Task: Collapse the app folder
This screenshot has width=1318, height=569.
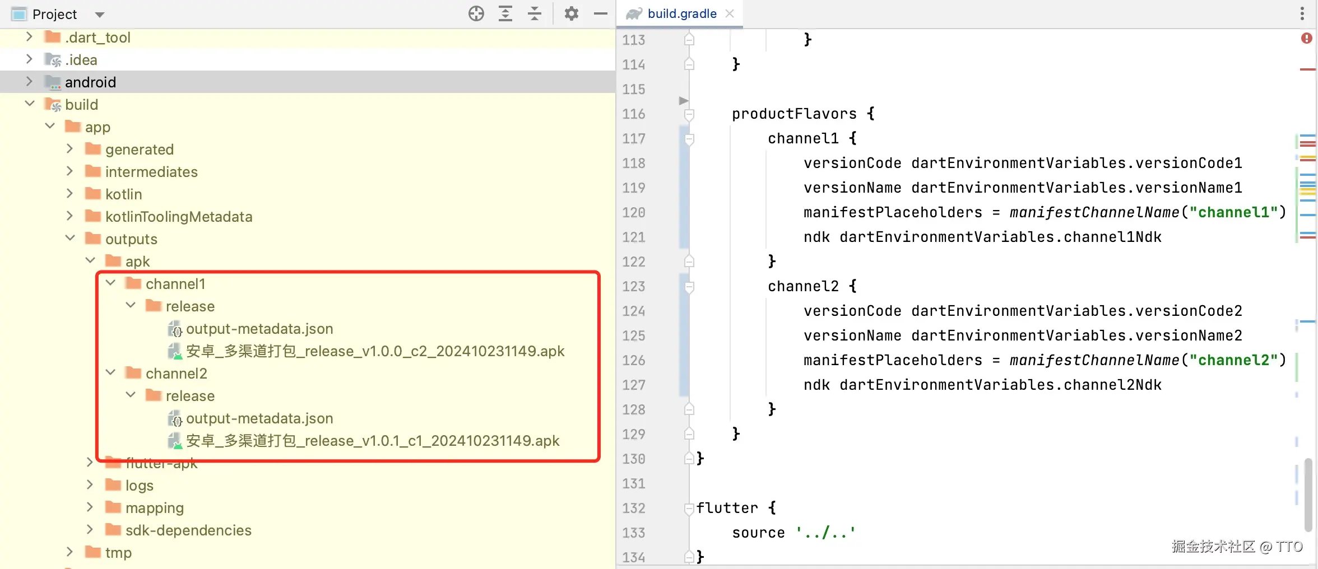Action: point(50,127)
